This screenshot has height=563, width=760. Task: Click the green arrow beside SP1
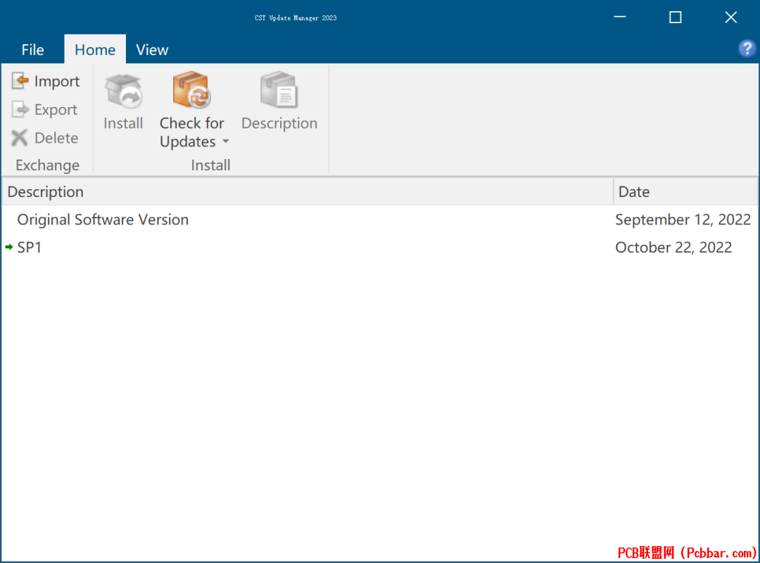(x=9, y=247)
